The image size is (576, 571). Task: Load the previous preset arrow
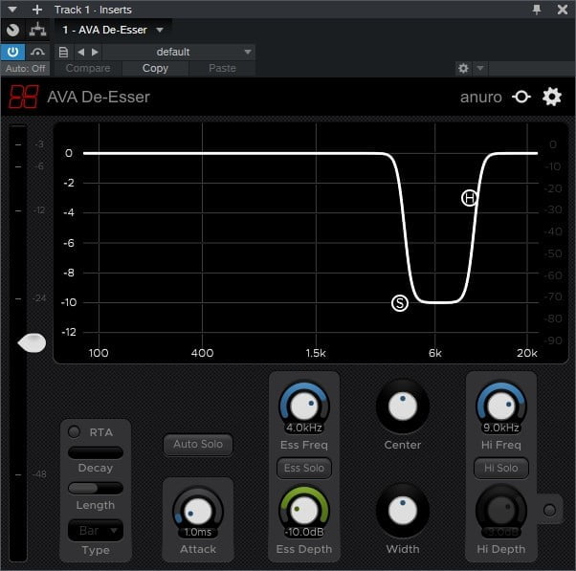(x=81, y=53)
